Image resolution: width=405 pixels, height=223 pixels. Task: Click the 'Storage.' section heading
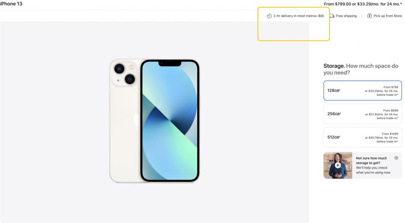[334, 66]
